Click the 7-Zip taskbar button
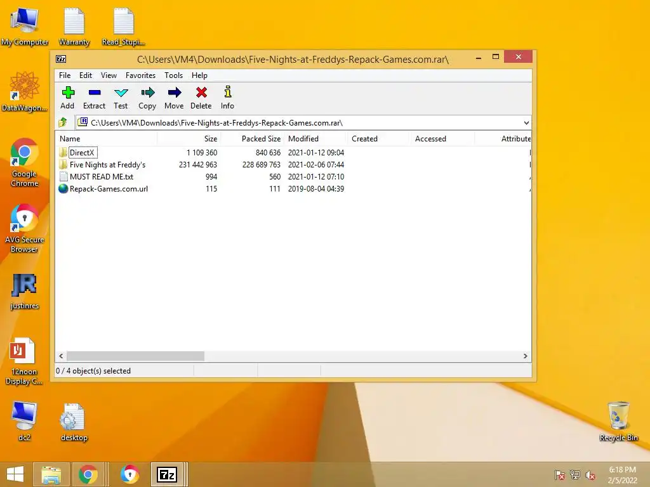This screenshot has height=487, width=650. pyautogui.click(x=167, y=474)
